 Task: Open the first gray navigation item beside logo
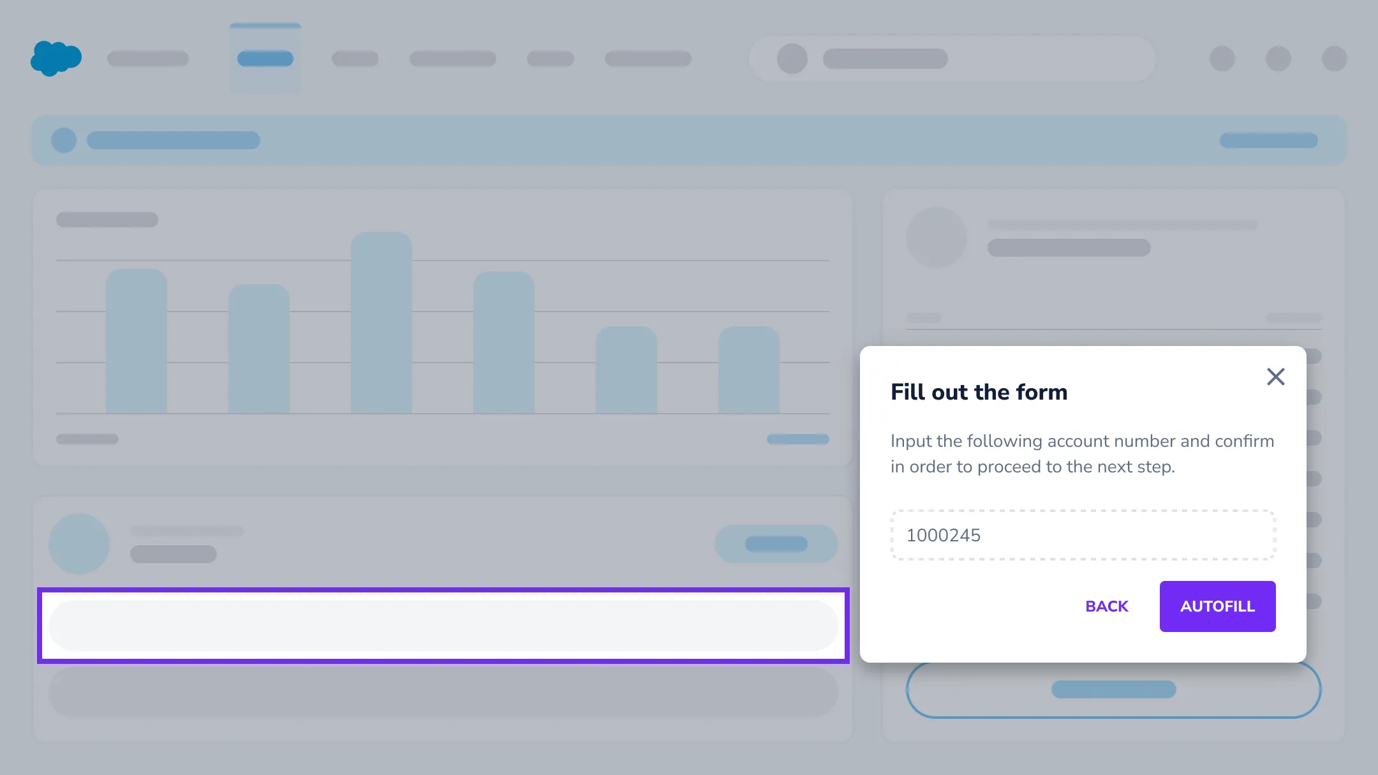click(148, 59)
